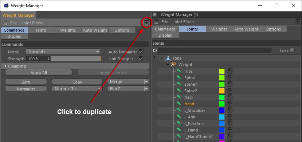This screenshot has height=142, width=302.
Task: Click the lock icon for L_Shoulder joint
Action: pyautogui.click(x=230, y=110)
